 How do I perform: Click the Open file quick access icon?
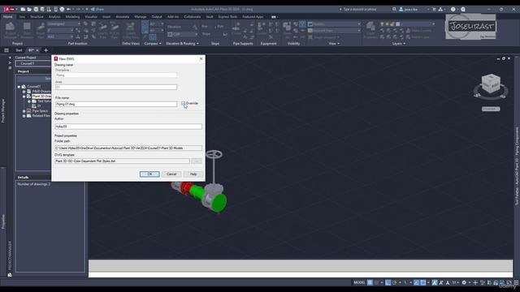click(x=29, y=9)
